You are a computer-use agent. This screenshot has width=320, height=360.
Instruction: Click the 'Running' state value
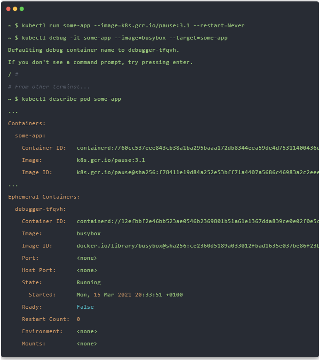pos(88,282)
